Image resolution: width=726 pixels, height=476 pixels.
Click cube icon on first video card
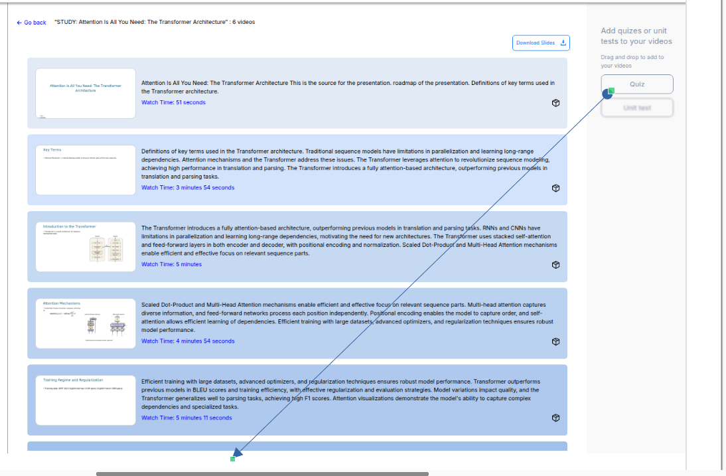[x=556, y=103]
